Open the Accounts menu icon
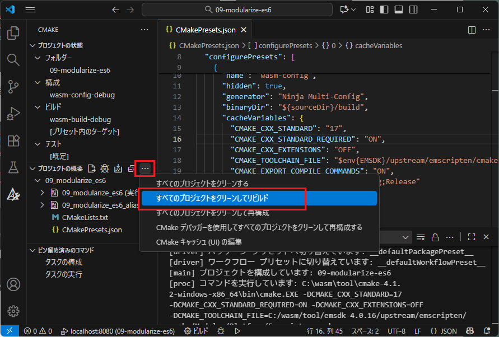 pos(13,284)
